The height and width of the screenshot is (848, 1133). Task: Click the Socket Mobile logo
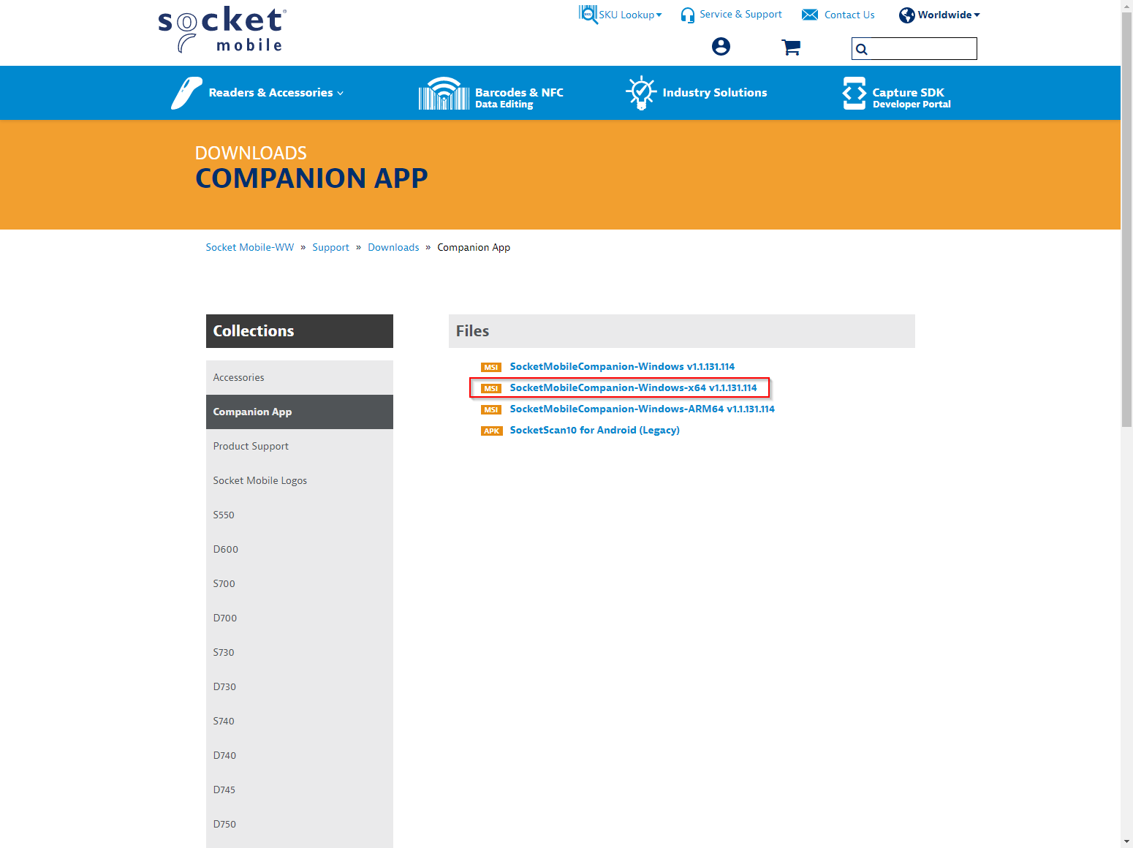click(x=222, y=30)
